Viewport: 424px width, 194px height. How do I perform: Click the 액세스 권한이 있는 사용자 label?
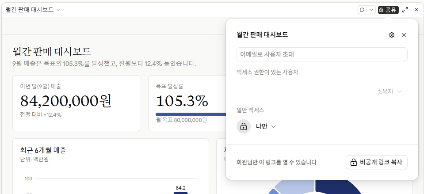[267, 72]
